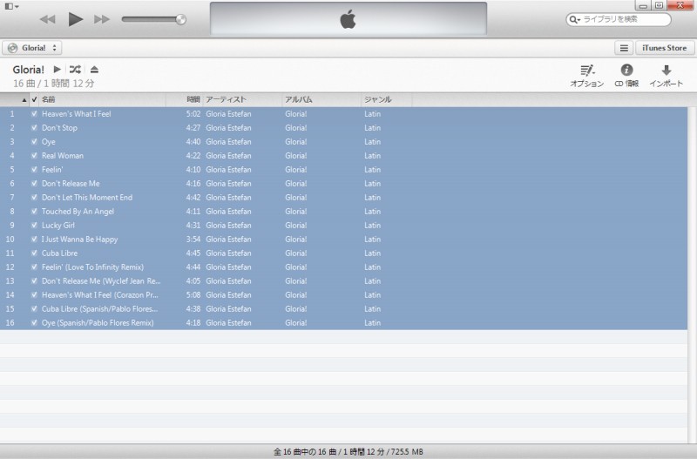Uncheck the Don't Stop track checkbox
The height and width of the screenshot is (459, 697).
[x=34, y=127]
